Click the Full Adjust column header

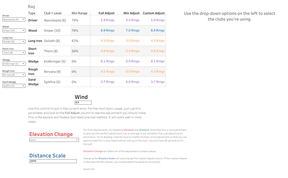click(x=107, y=13)
